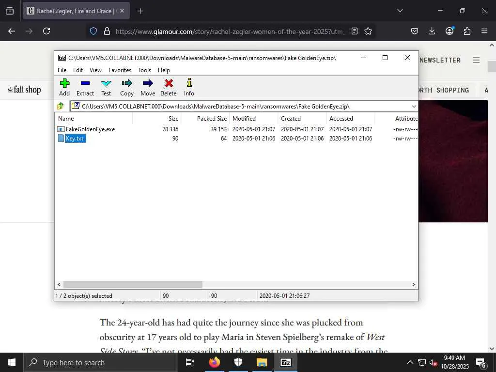This screenshot has height=372, width=496.
Task: Open Firefox View icon at top left
Action: pos(10,11)
